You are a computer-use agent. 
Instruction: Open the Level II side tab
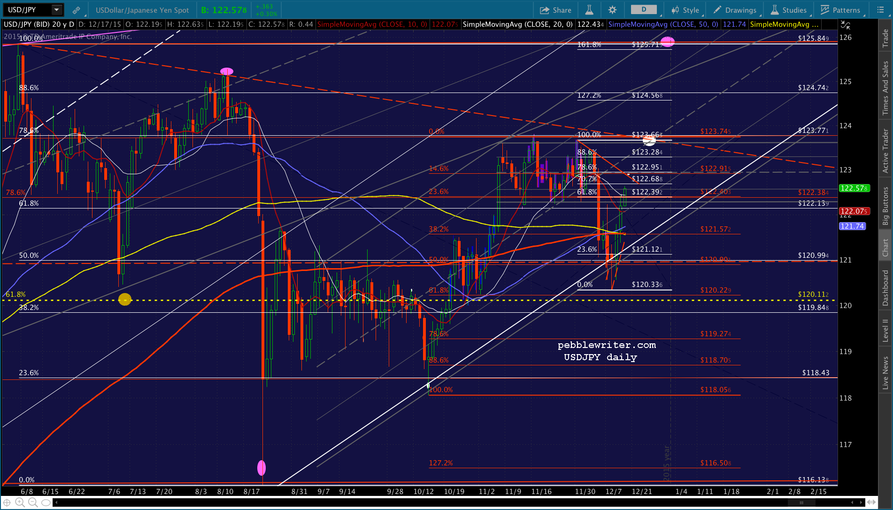click(885, 330)
